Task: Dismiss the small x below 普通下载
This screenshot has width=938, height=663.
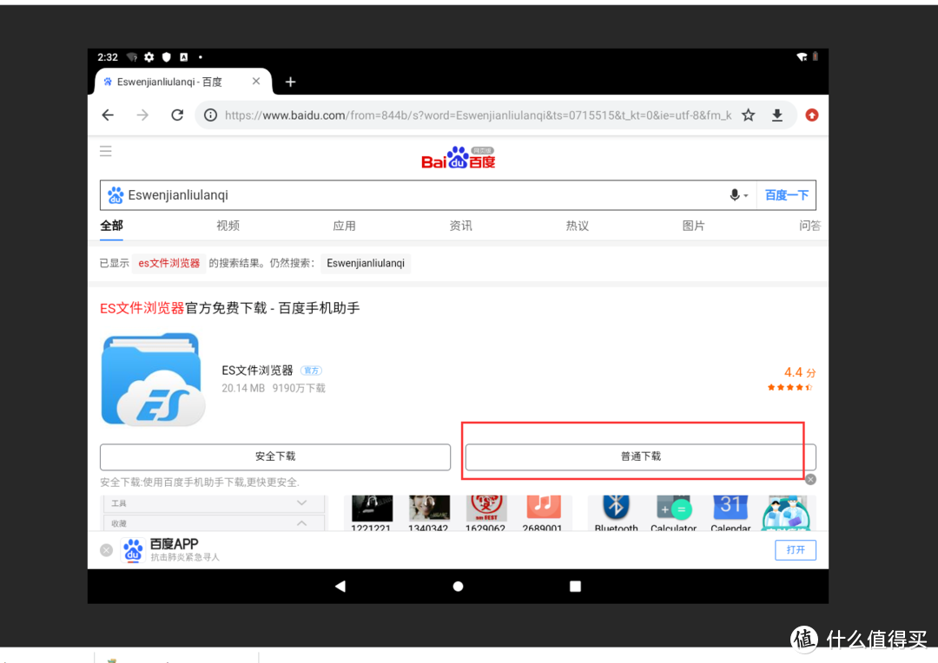Action: tap(810, 479)
